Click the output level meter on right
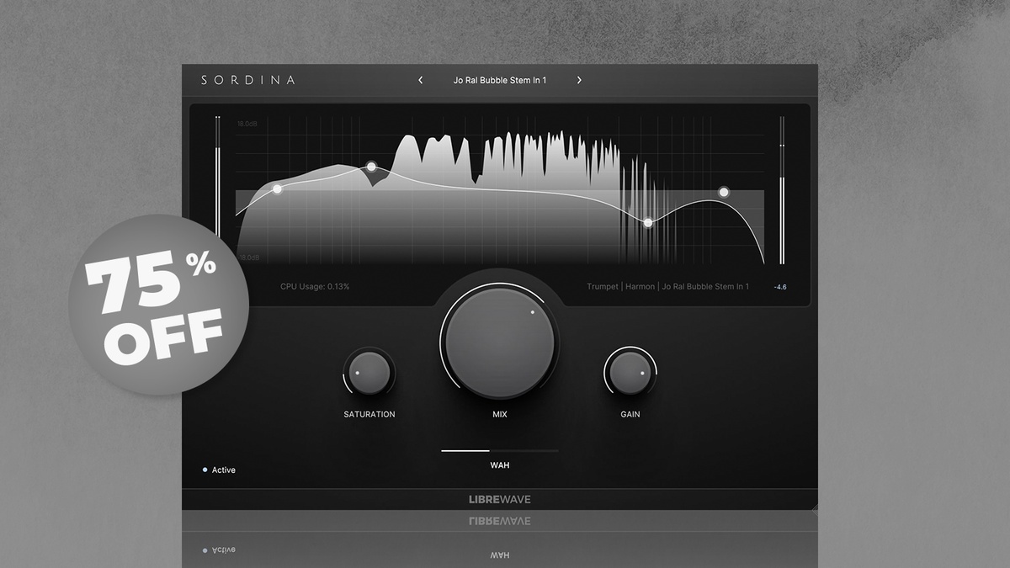The width and height of the screenshot is (1010, 568). 782,190
